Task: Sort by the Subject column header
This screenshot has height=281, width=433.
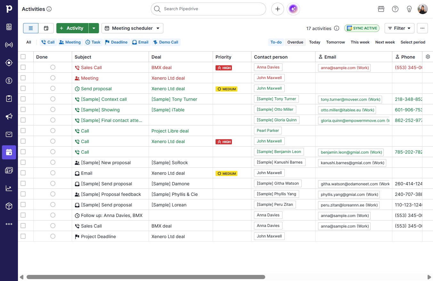Action: coord(83,57)
